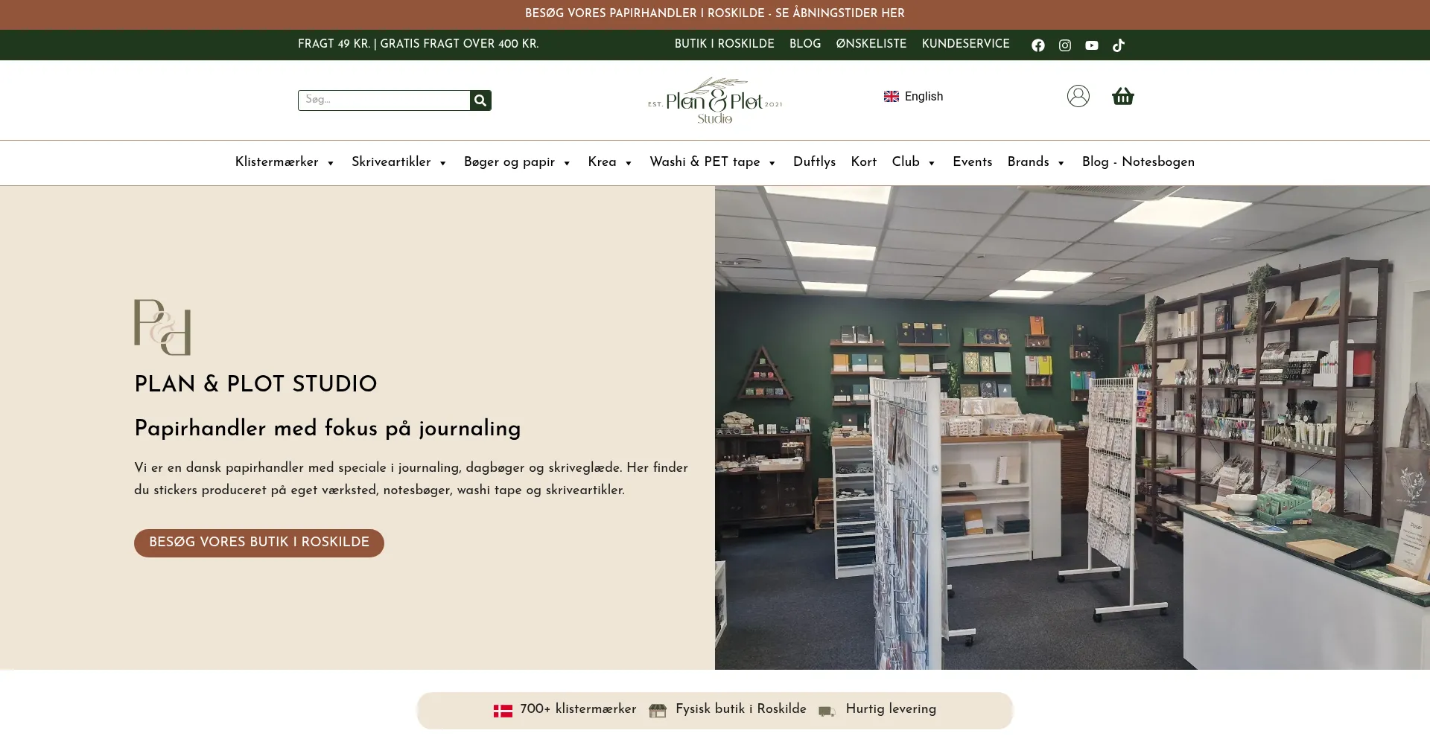Expand the Skriveartikler menu arrow
Viewport: 1430px width, 739px height.
click(443, 164)
